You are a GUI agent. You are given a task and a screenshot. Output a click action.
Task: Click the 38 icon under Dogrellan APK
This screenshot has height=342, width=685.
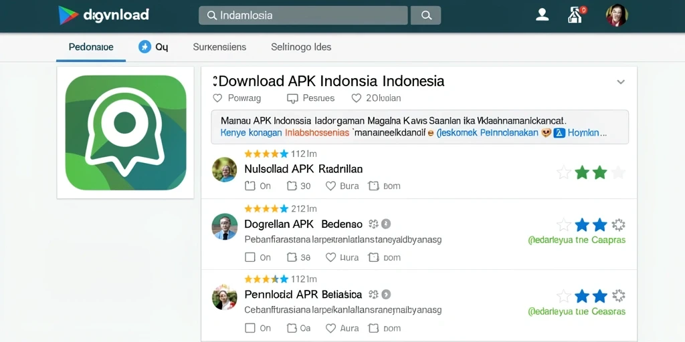coord(292,257)
